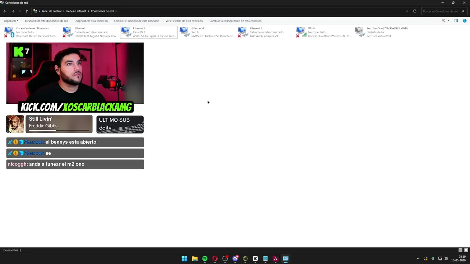Expand the address bar history dropdown
This screenshot has width=470, height=264.
[407, 11]
